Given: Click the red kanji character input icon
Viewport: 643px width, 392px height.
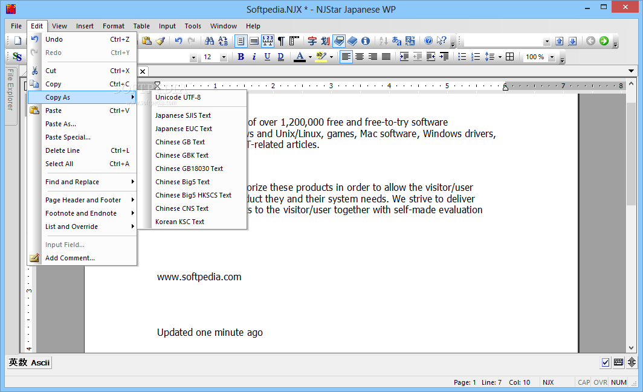Looking at the screenshot, I should click(312, 40).
